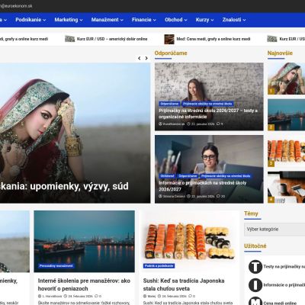Screen dimensions: 305x305
Task: Open Meď: Cena medi, grafy a online kurz
Action: click(x=213, y=39)
